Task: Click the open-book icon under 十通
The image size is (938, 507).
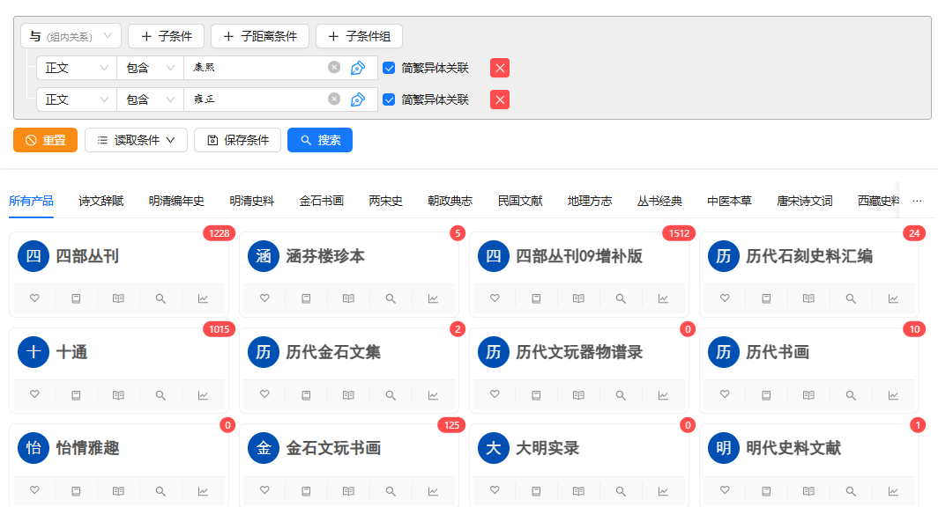Action: [118, 395]
